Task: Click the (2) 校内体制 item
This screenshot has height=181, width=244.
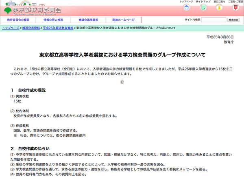Action: point(20,111)
